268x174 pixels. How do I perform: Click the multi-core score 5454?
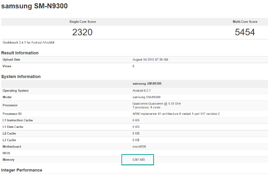coord(245,32)
